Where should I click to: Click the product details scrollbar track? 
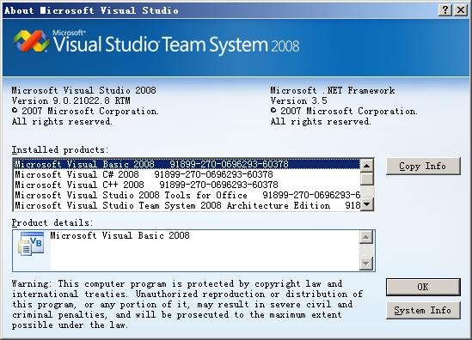click(x=366, y=251)
